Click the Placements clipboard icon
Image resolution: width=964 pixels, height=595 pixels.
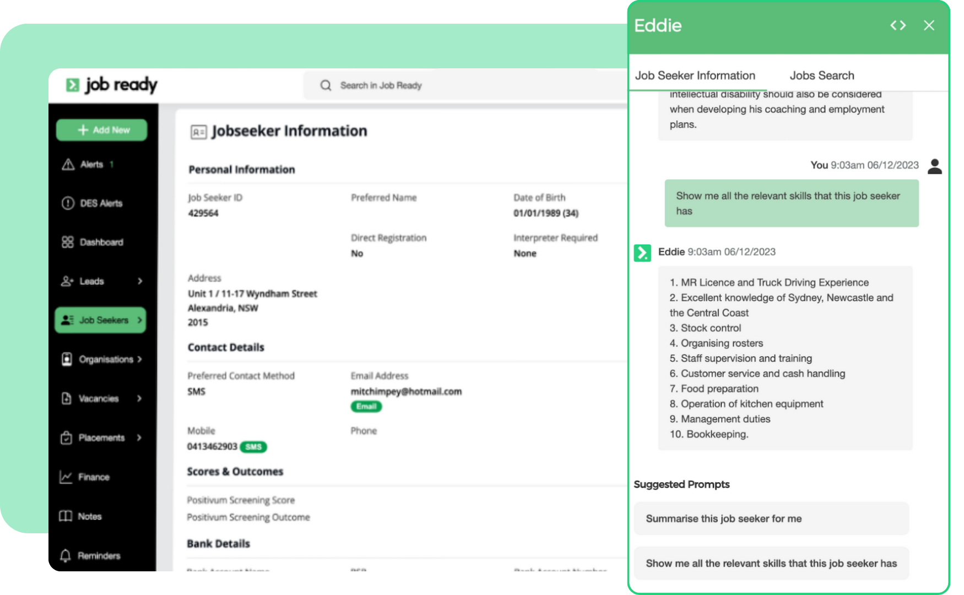click(66, 437)
